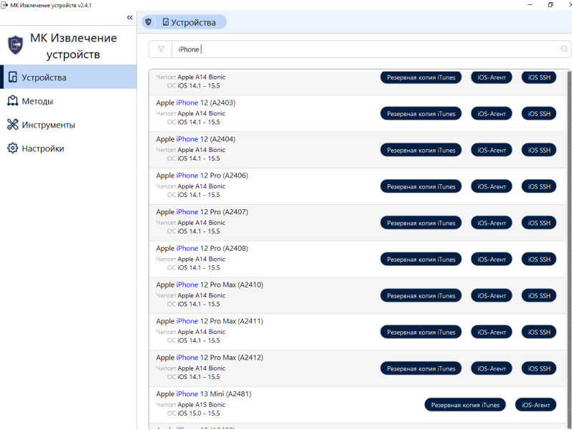Select the Apple iPhone 12 Pro (A2407) title

pyautogui.click(x=202, y=212)
